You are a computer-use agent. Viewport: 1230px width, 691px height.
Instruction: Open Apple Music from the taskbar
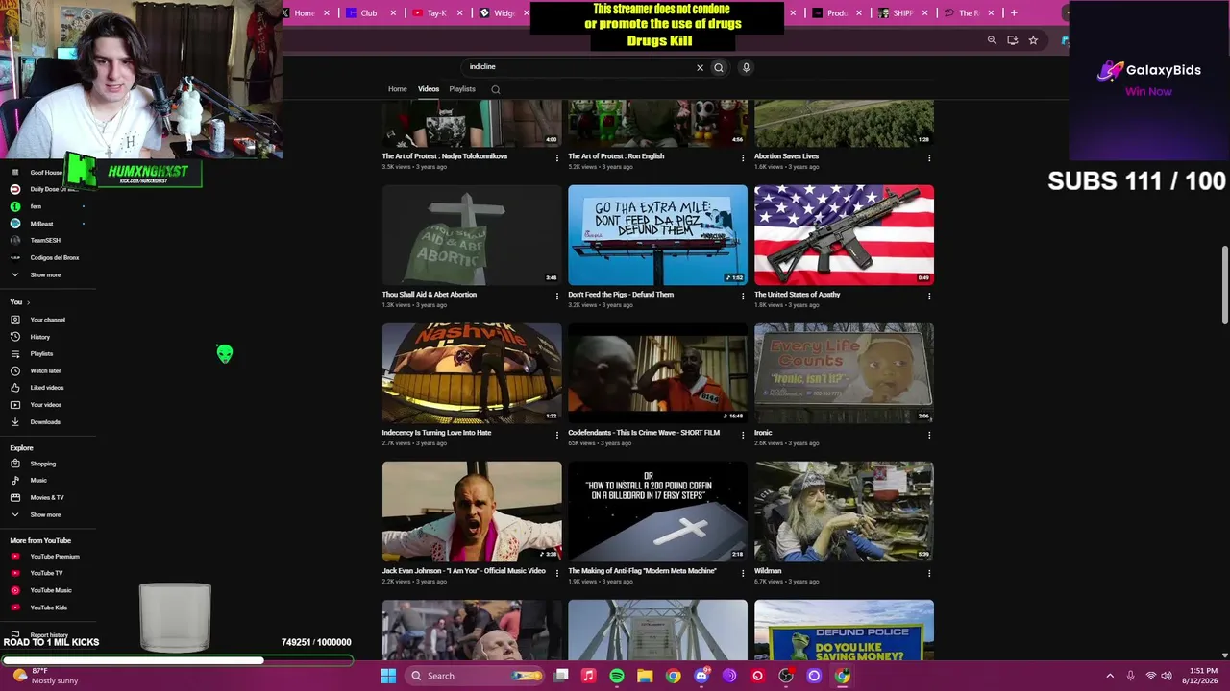tap(589, 676)
